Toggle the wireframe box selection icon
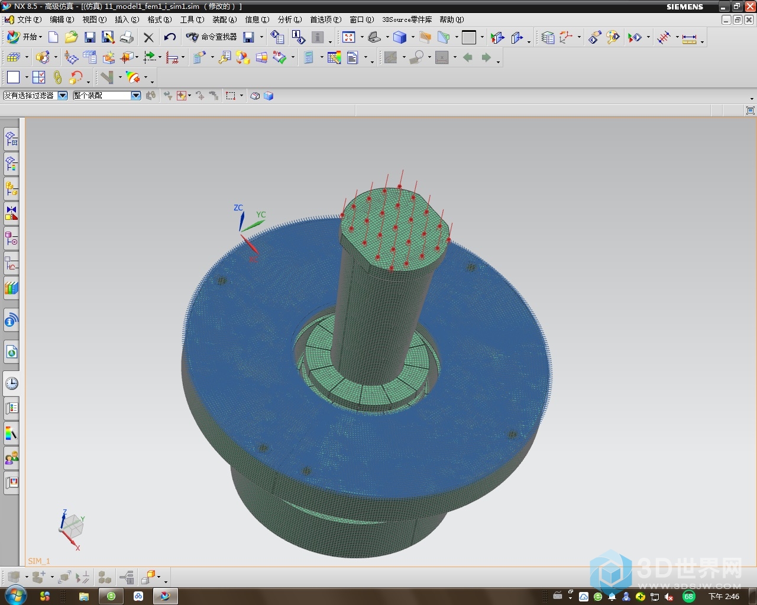 pos(255,96)
